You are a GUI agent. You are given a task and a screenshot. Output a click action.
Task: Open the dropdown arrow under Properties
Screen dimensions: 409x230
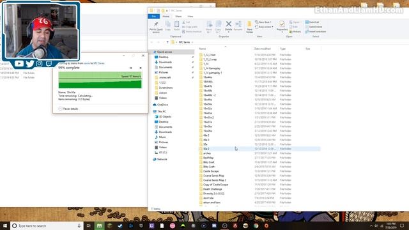coord(282,33)
